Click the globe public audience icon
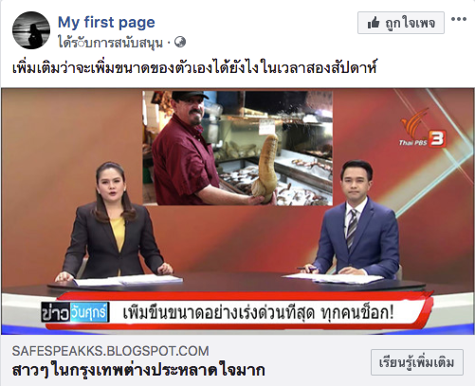 pyautogui.click(x=180, y=42)
